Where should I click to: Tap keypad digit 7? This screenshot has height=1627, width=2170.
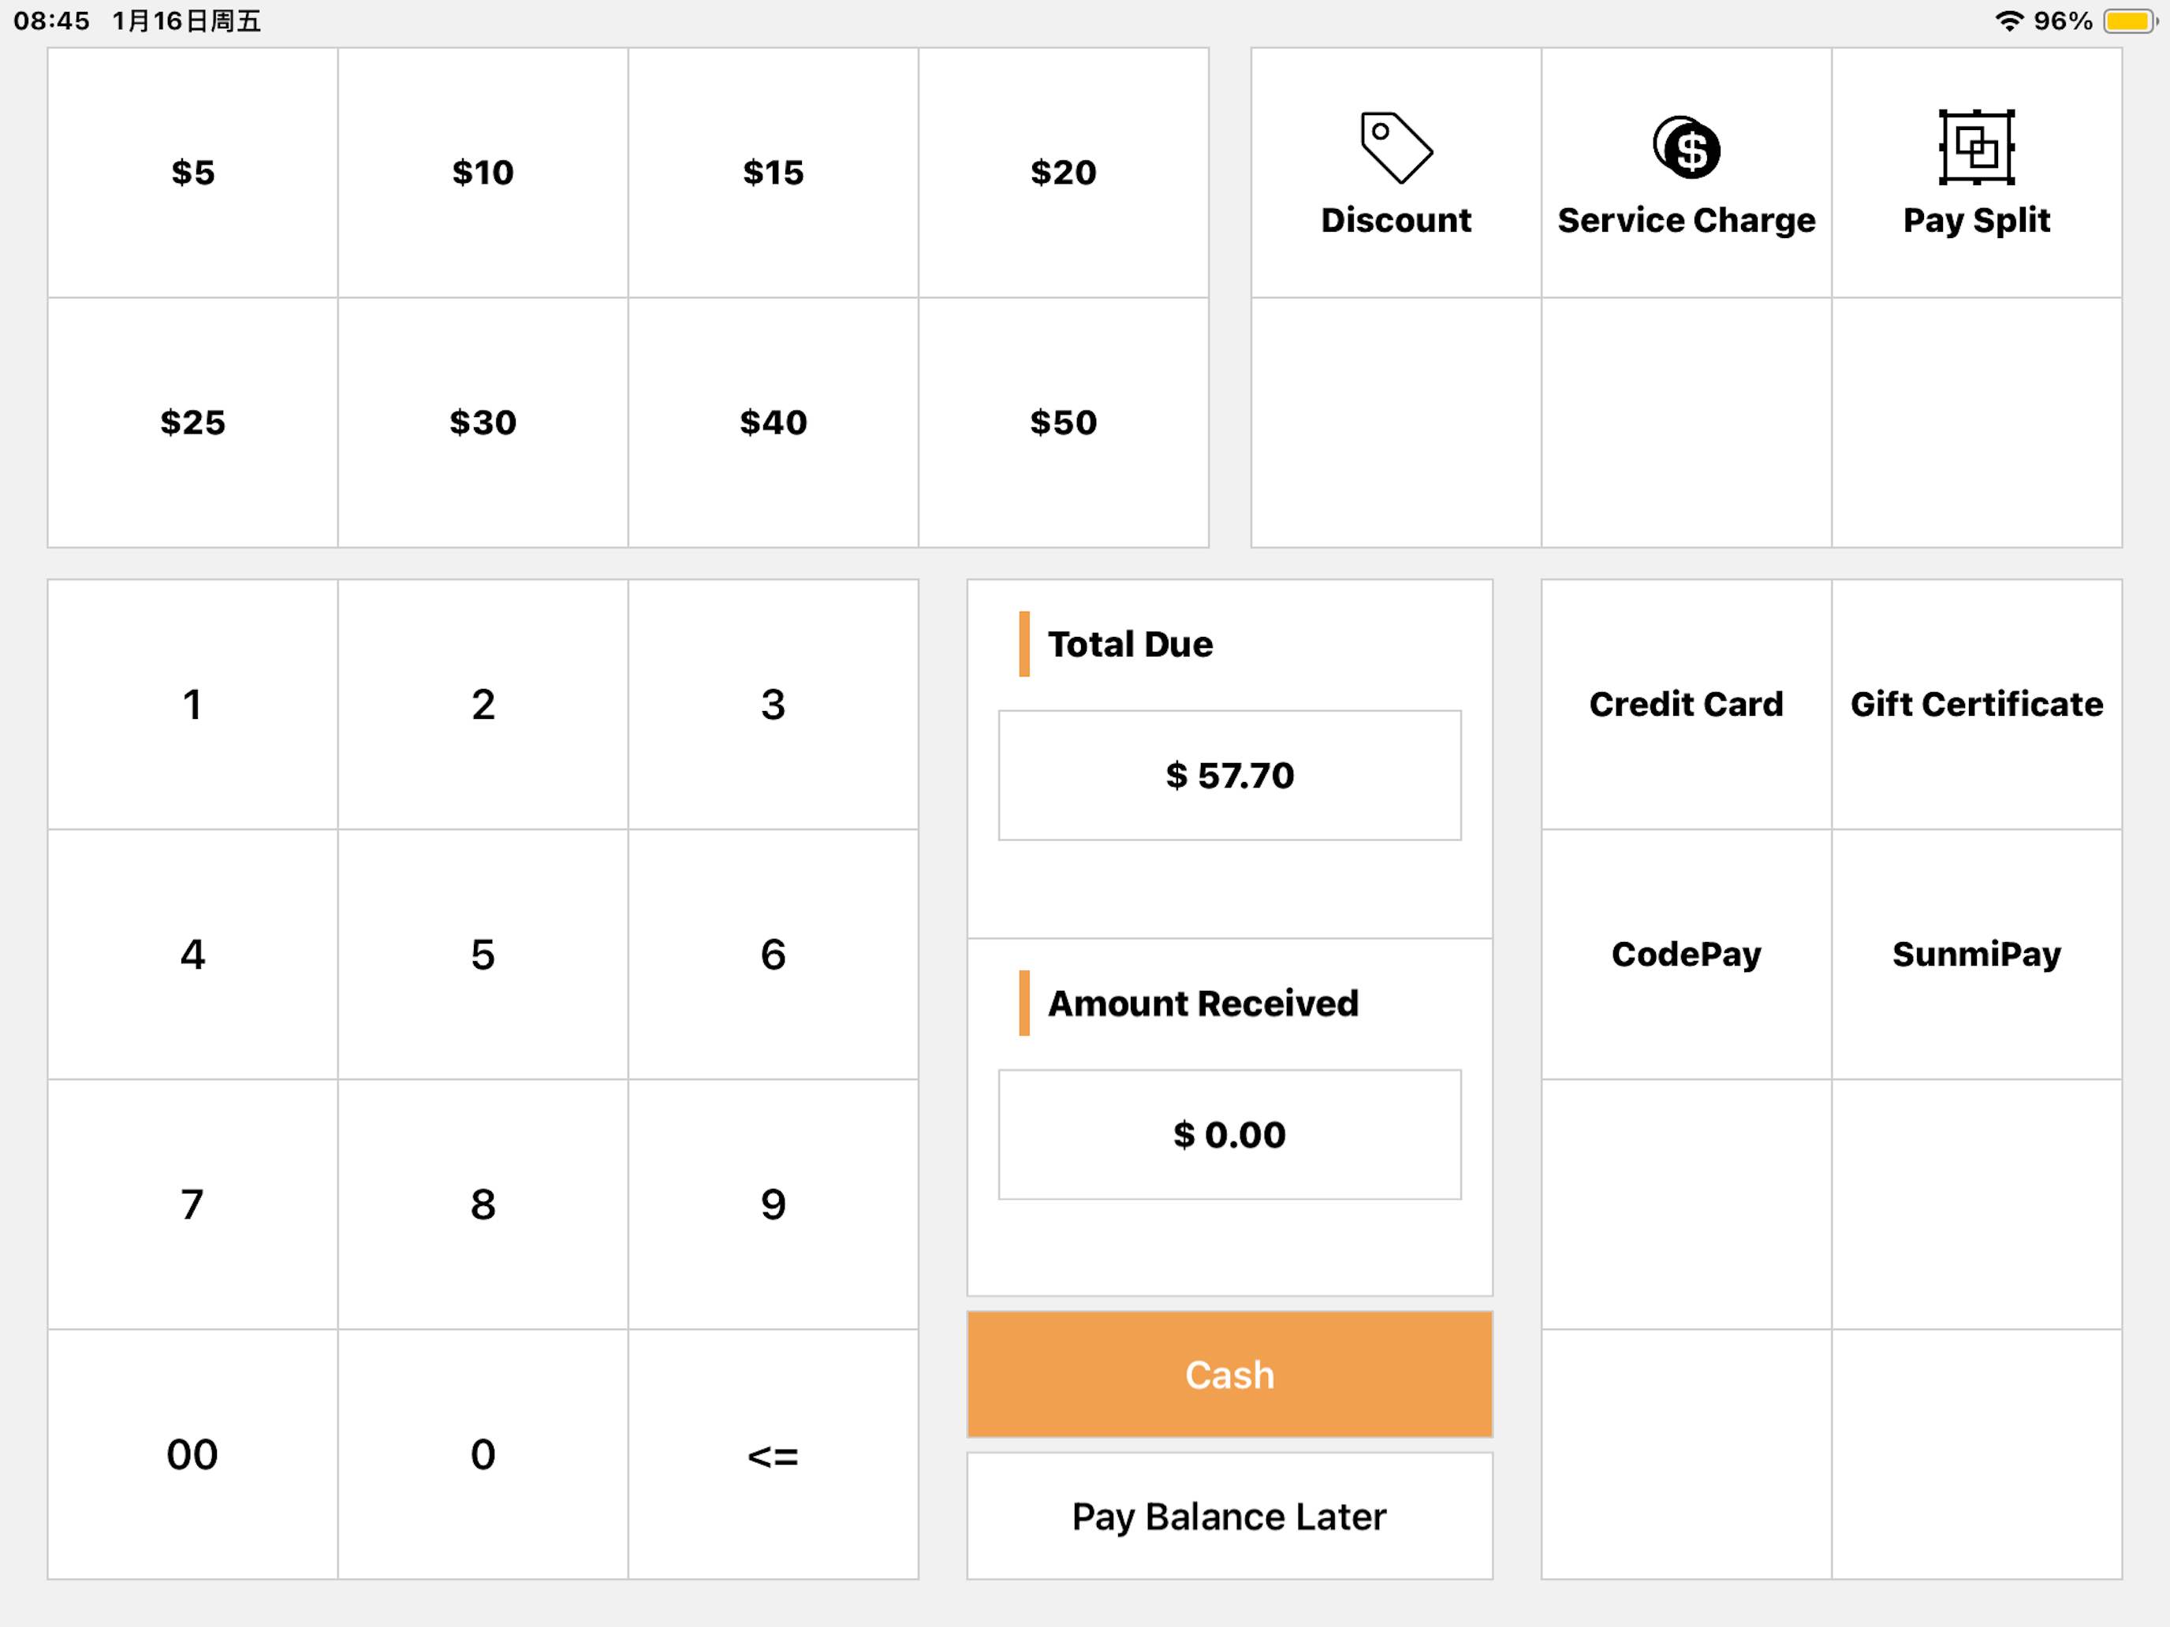pos(192,1204)
